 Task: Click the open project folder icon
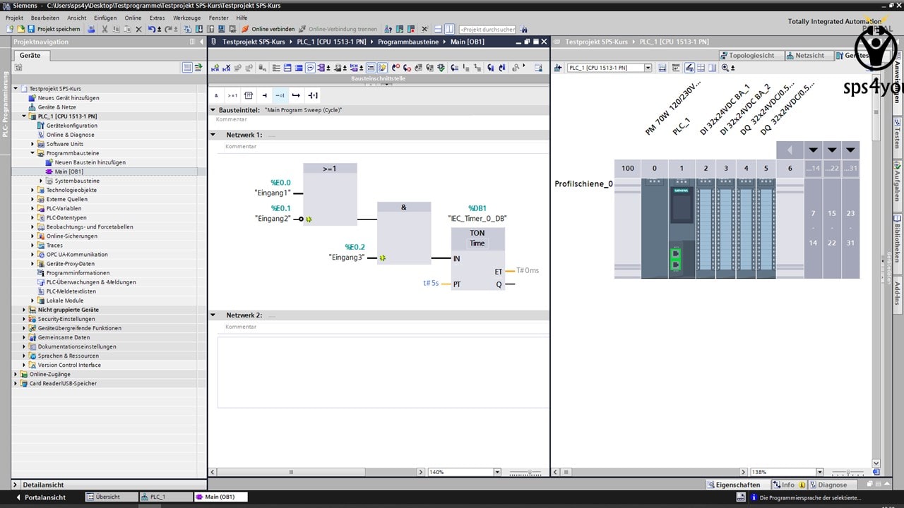pos(20,29)
